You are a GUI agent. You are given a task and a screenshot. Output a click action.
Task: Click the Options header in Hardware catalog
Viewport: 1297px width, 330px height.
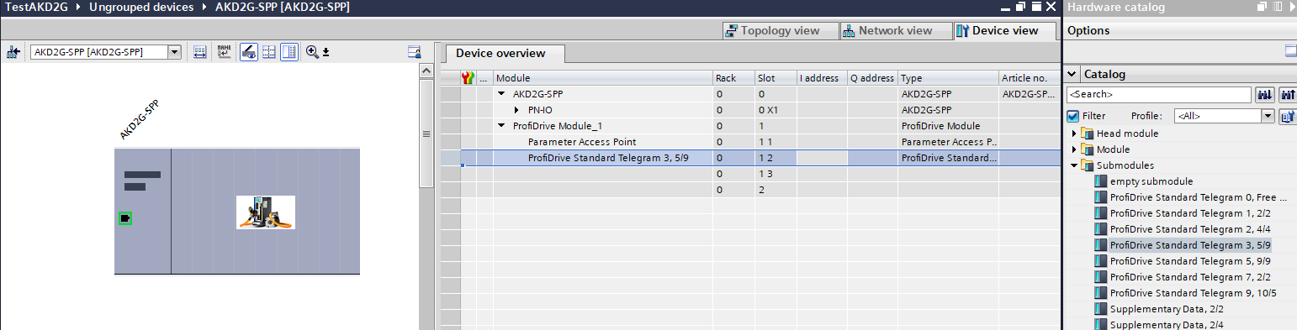[1088, 30]
